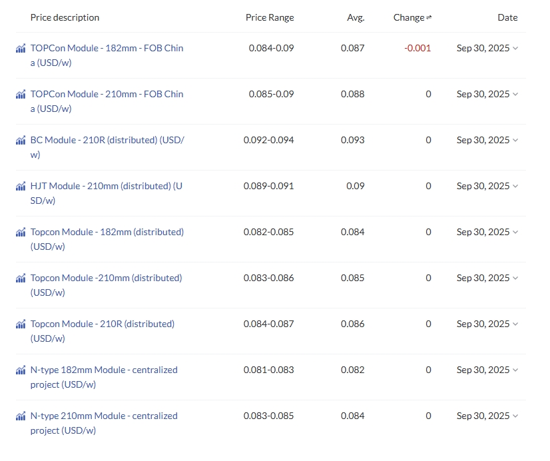Open chart icon for BC Module 210R
Screen dimensions: 550x461
click(21, 141)
